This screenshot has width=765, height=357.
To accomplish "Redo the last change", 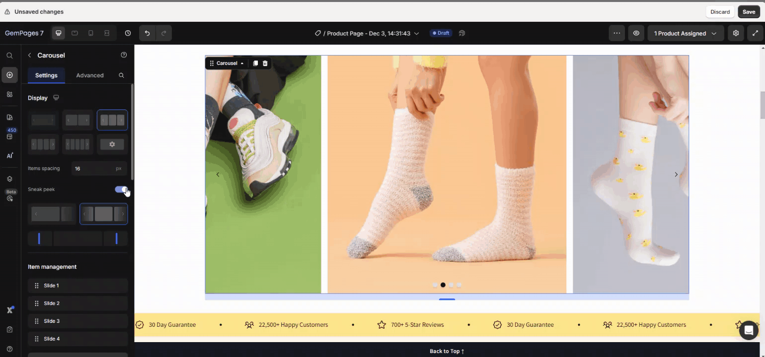I will pos(163,33).
